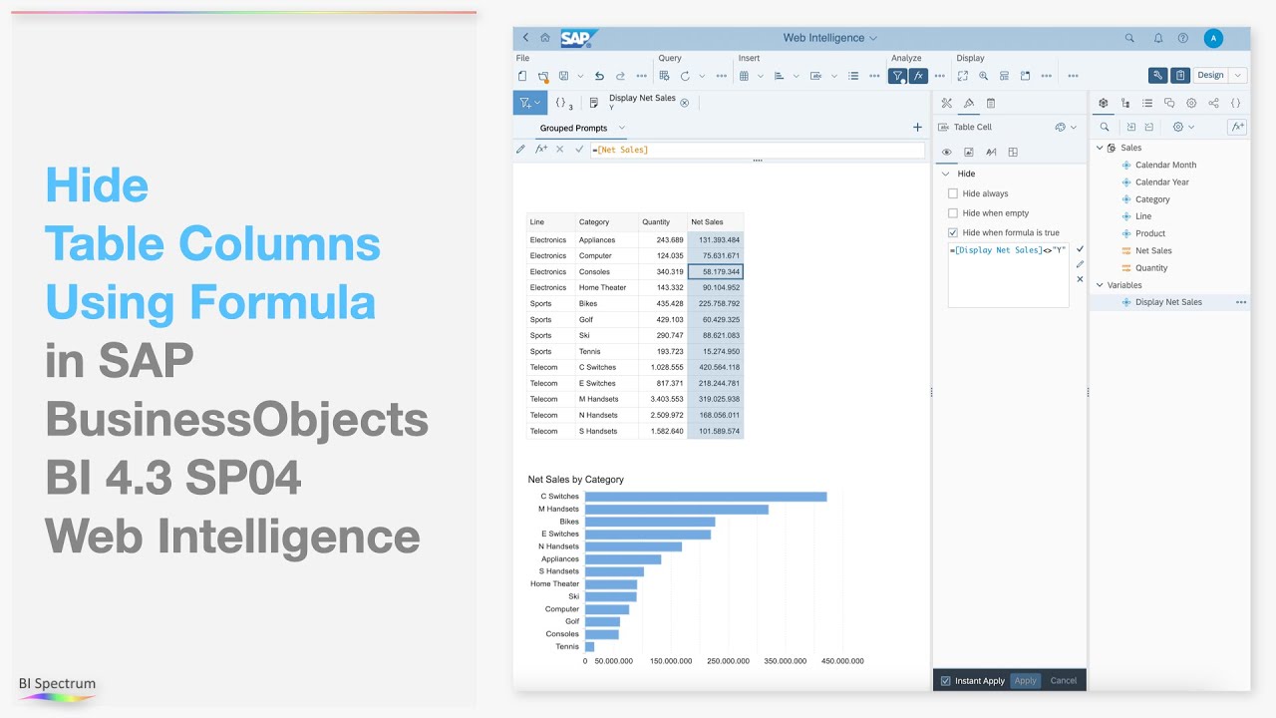
Task: Clear the hide formula with the X icon
Action: pyautogui.click(x=1080, y=279)
